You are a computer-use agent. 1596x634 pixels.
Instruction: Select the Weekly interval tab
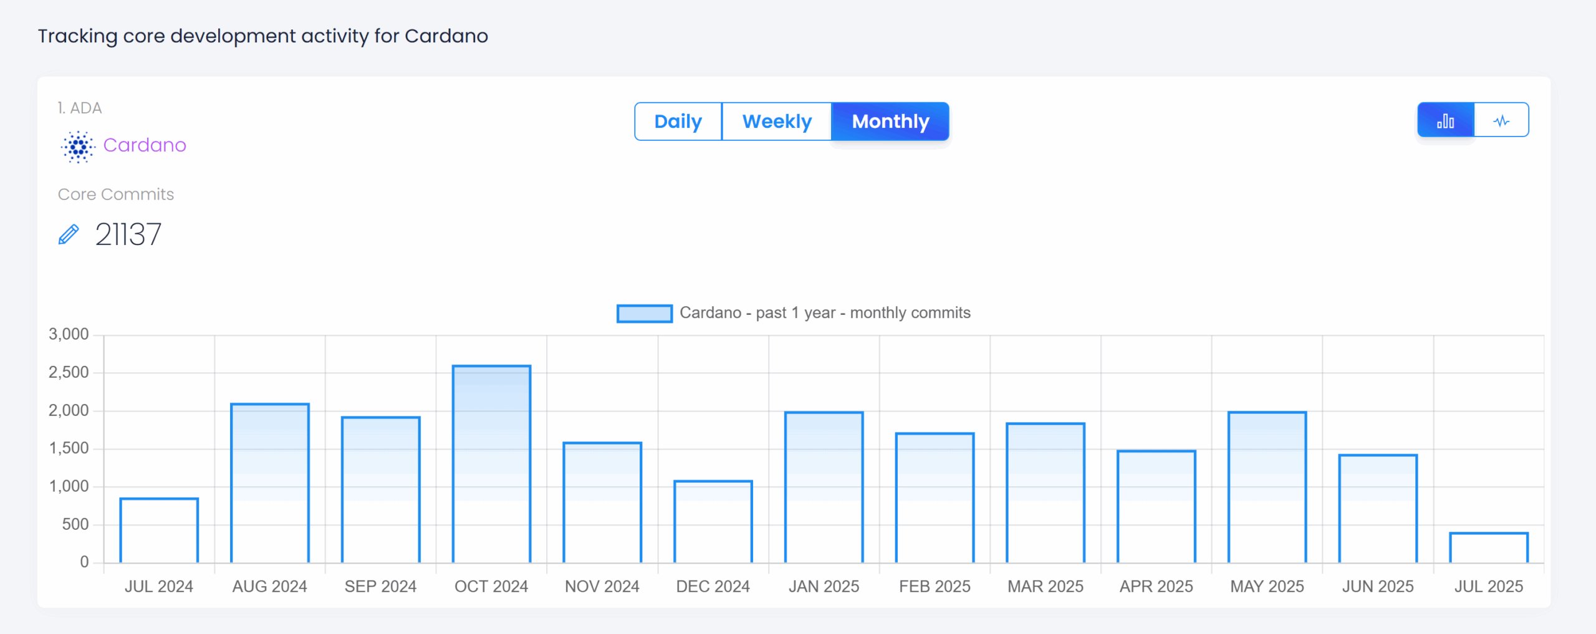pos(777,122)
